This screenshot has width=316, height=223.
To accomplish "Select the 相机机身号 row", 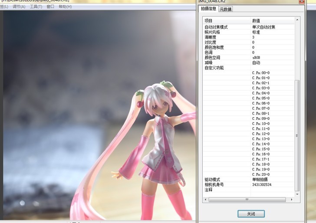I will (249, 184).
